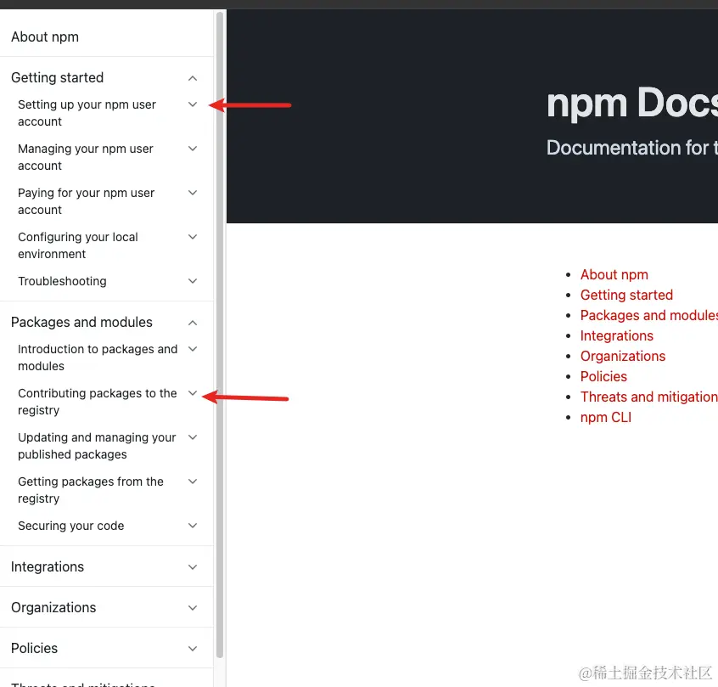This screenshot has height=687, width=718.
Task: Open Contributing packages to the registry
Action: point(97,402)
